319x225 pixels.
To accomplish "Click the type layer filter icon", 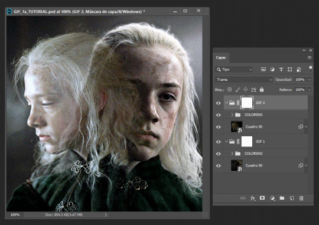I will click(x=281, y=69).
